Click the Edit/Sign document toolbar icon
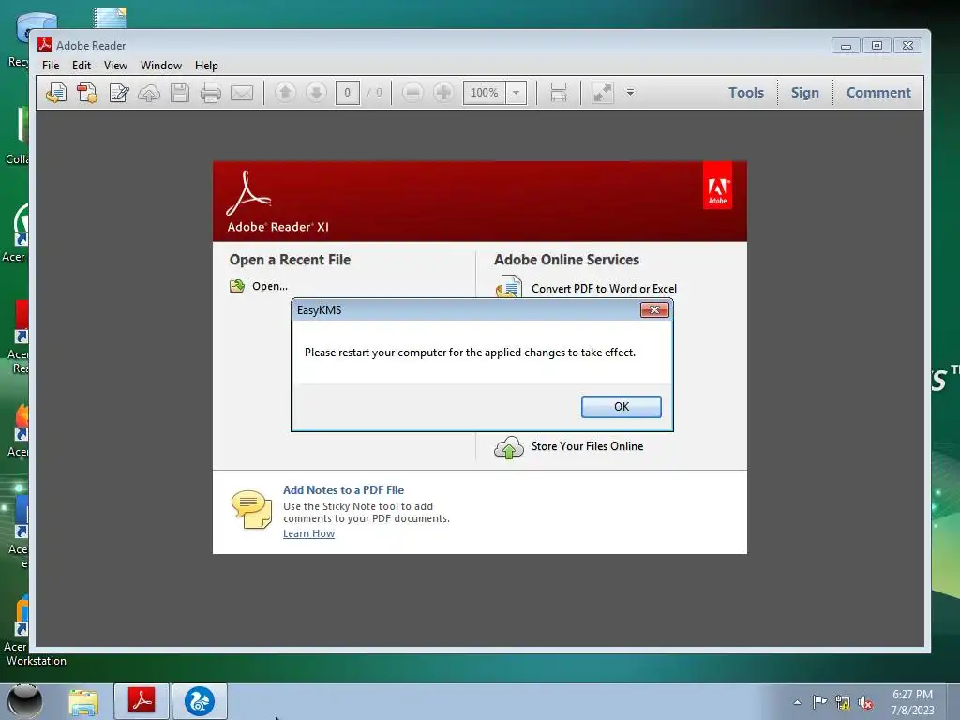The width and height of the screenshot is (960, 720). [x=118, y=93]
